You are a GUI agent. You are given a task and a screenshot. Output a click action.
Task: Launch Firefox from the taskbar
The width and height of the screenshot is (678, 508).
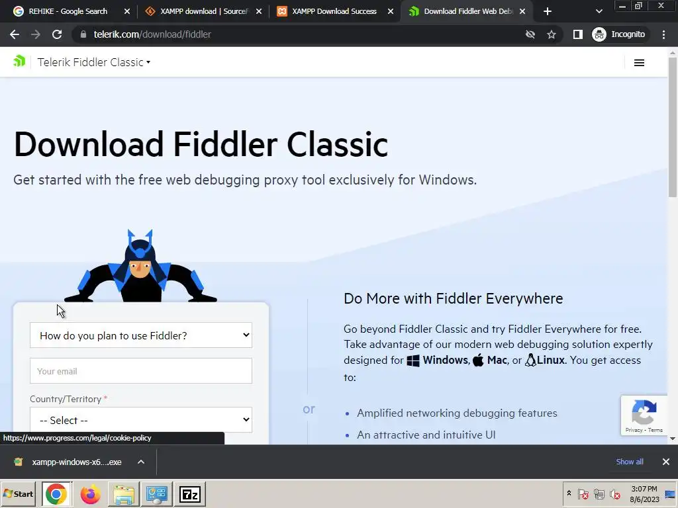tap(90, 494)
